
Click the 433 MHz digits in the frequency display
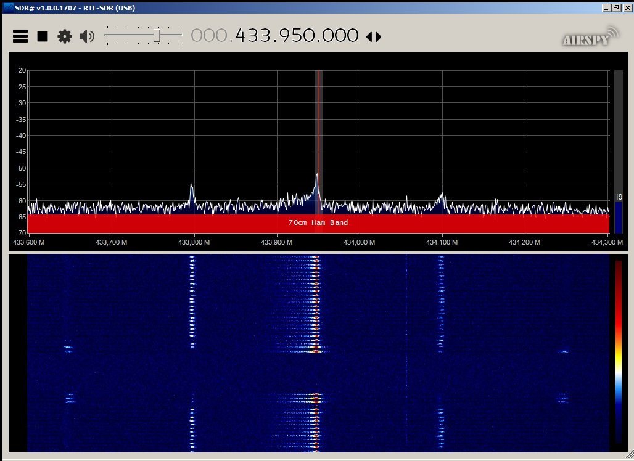click(253, 36)
